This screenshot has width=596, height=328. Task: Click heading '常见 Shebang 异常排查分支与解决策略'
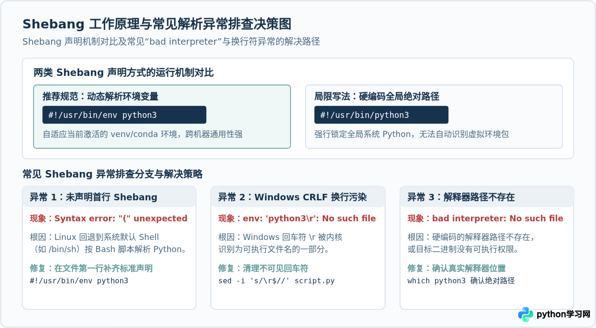[x=113, y=174]
